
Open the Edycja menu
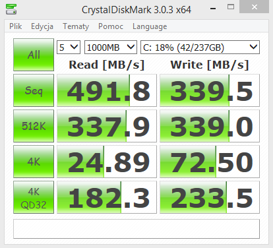(42, 26)
